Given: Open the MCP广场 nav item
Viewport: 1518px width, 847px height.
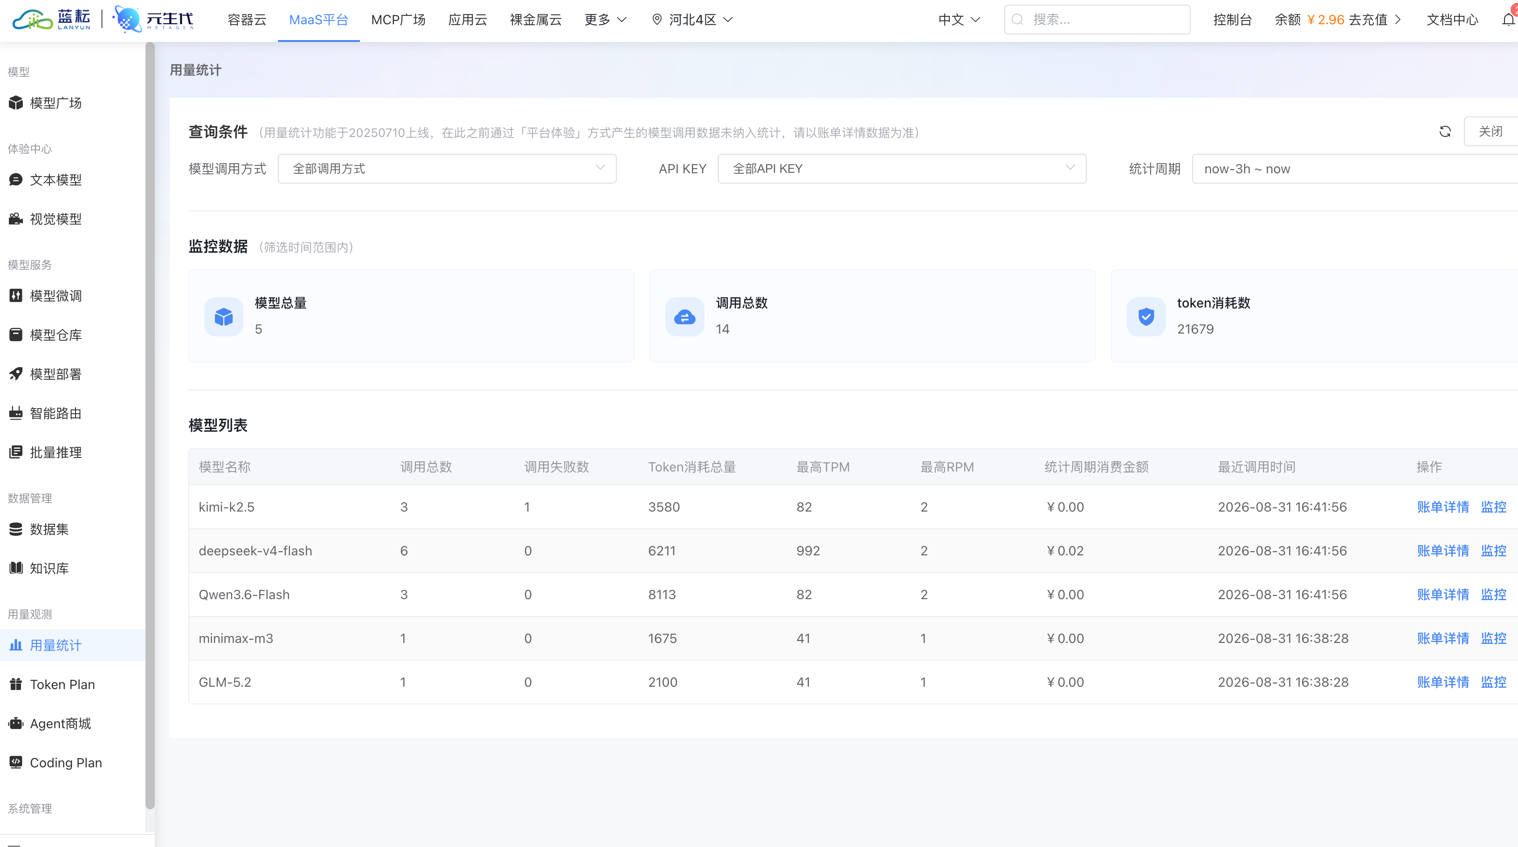Looking at the screenshot, I should 398,20.
